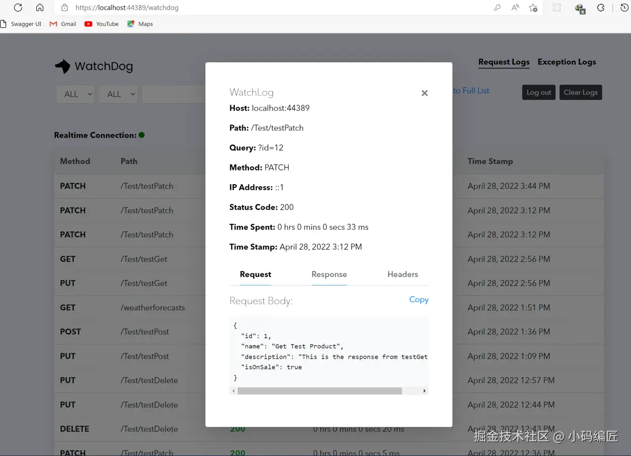Click the browser extension icon with X badge

(580, 8)
